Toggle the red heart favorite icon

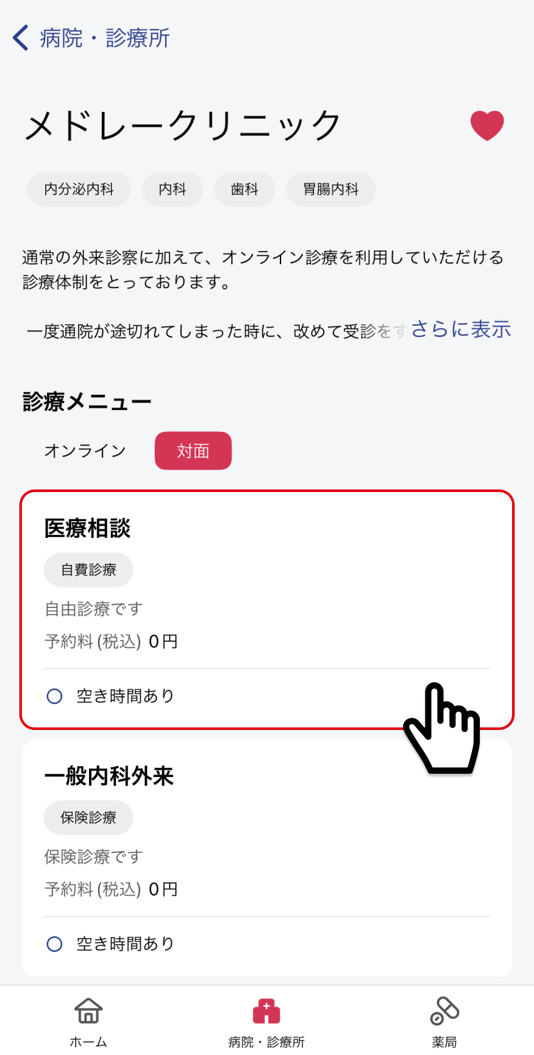pos(487,125)
